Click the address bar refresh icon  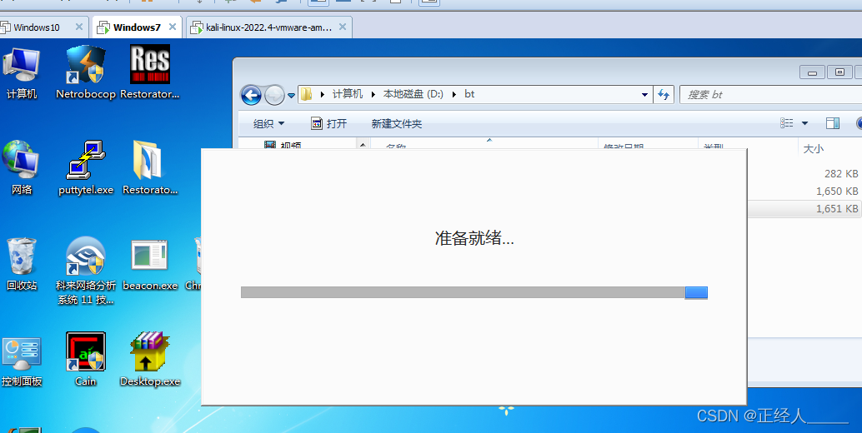[x=664, y=94]
